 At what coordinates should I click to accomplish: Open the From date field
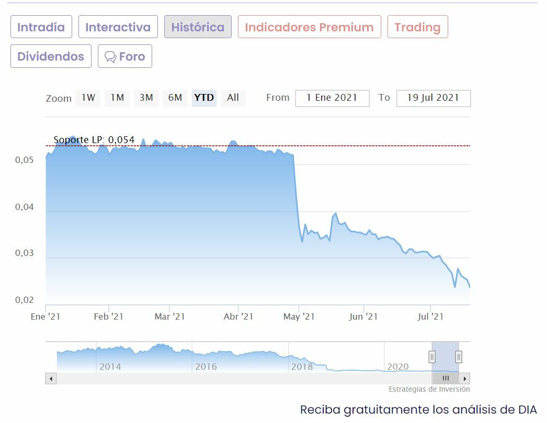click(x=332, y=98)
